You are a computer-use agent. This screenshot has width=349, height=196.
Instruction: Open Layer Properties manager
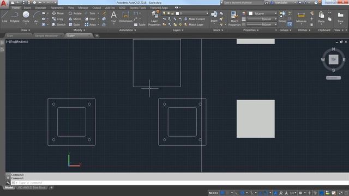[154, 18]
